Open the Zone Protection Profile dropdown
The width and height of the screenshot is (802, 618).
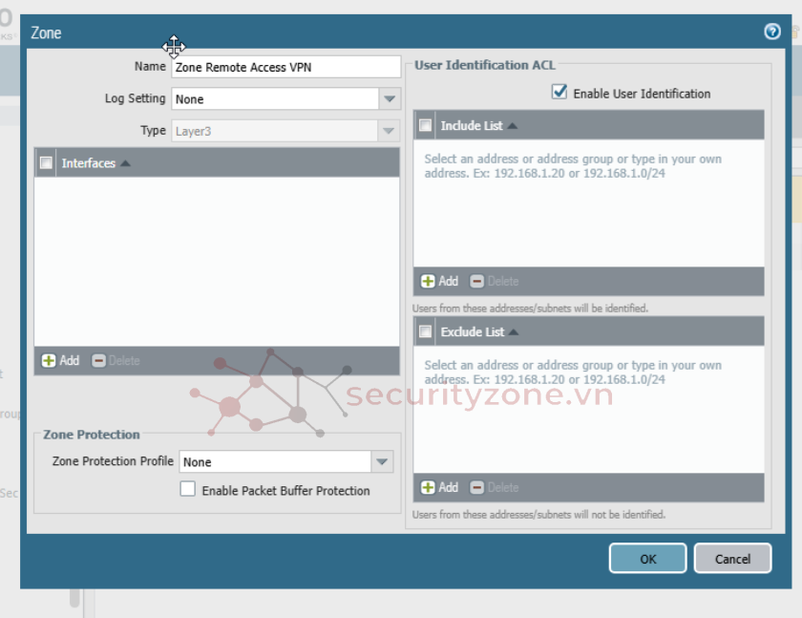click(382, 462)
